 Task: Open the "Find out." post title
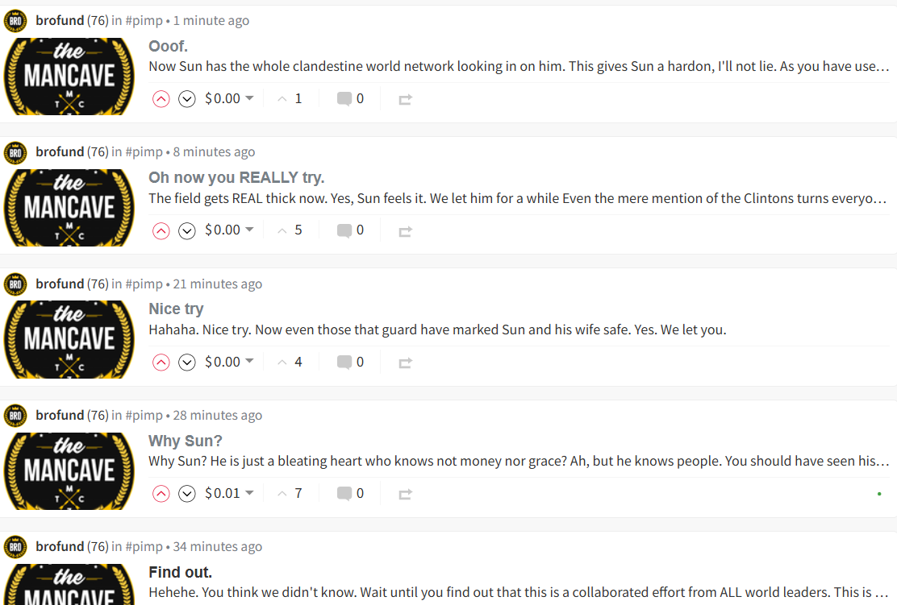pyautogui.click(x=180, y=573)
